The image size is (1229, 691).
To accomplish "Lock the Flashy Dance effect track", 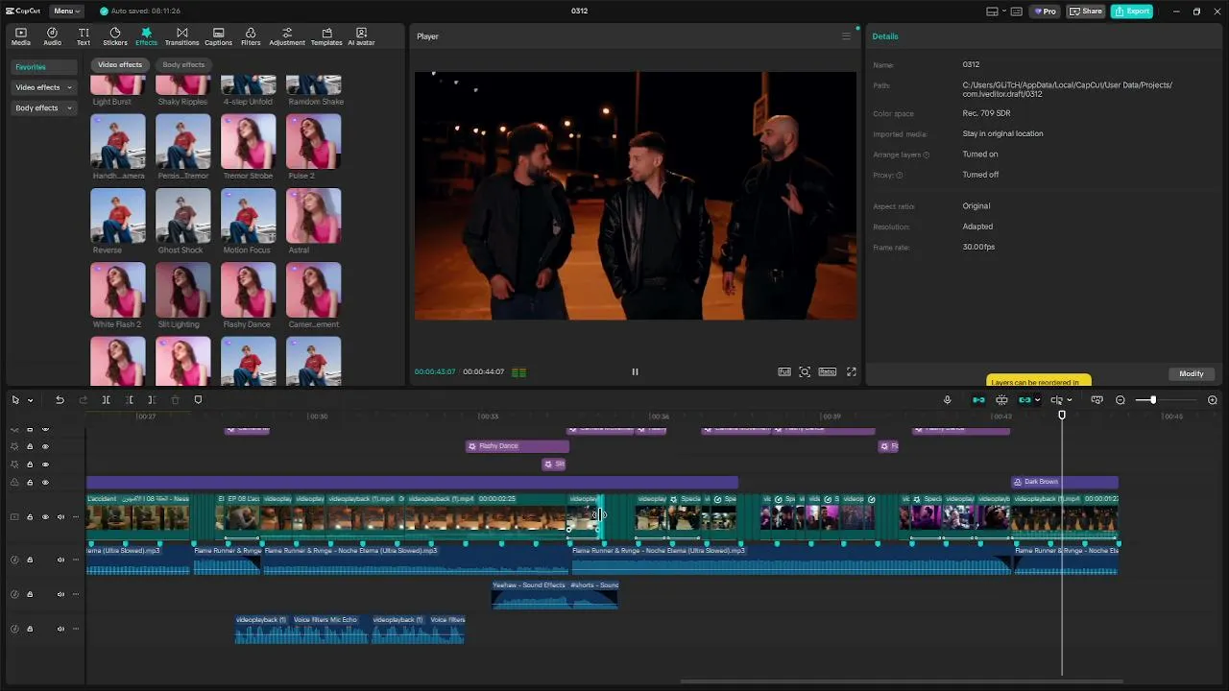I will (x=30, y=446).
